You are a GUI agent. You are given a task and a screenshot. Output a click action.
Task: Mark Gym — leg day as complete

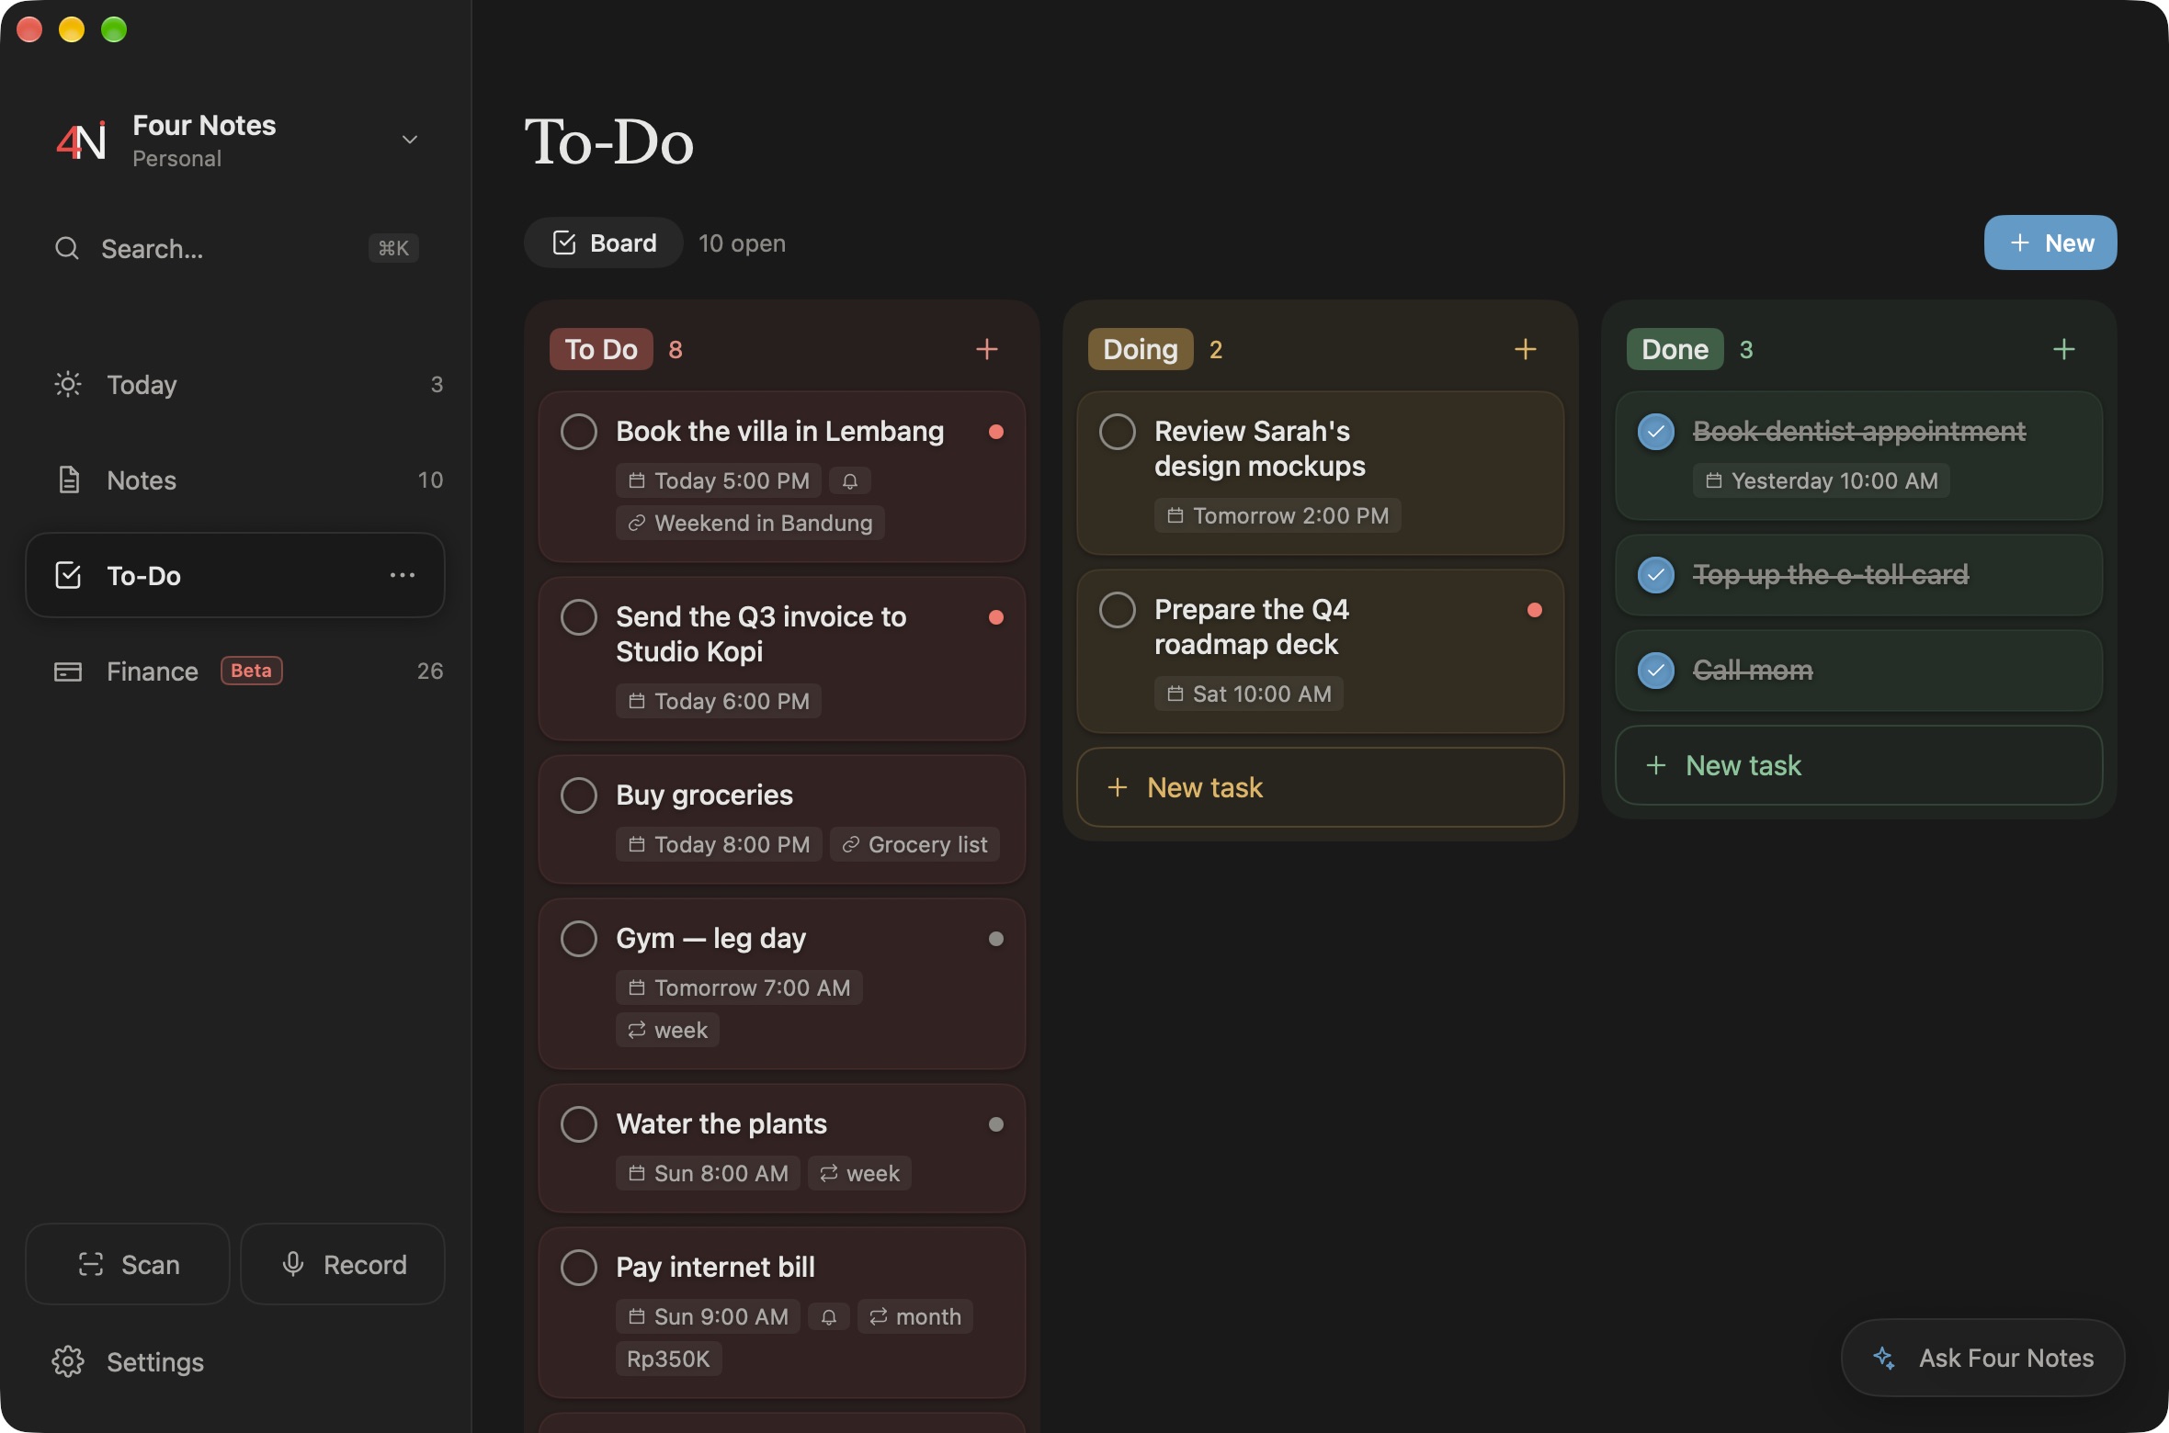coord(579,939)
